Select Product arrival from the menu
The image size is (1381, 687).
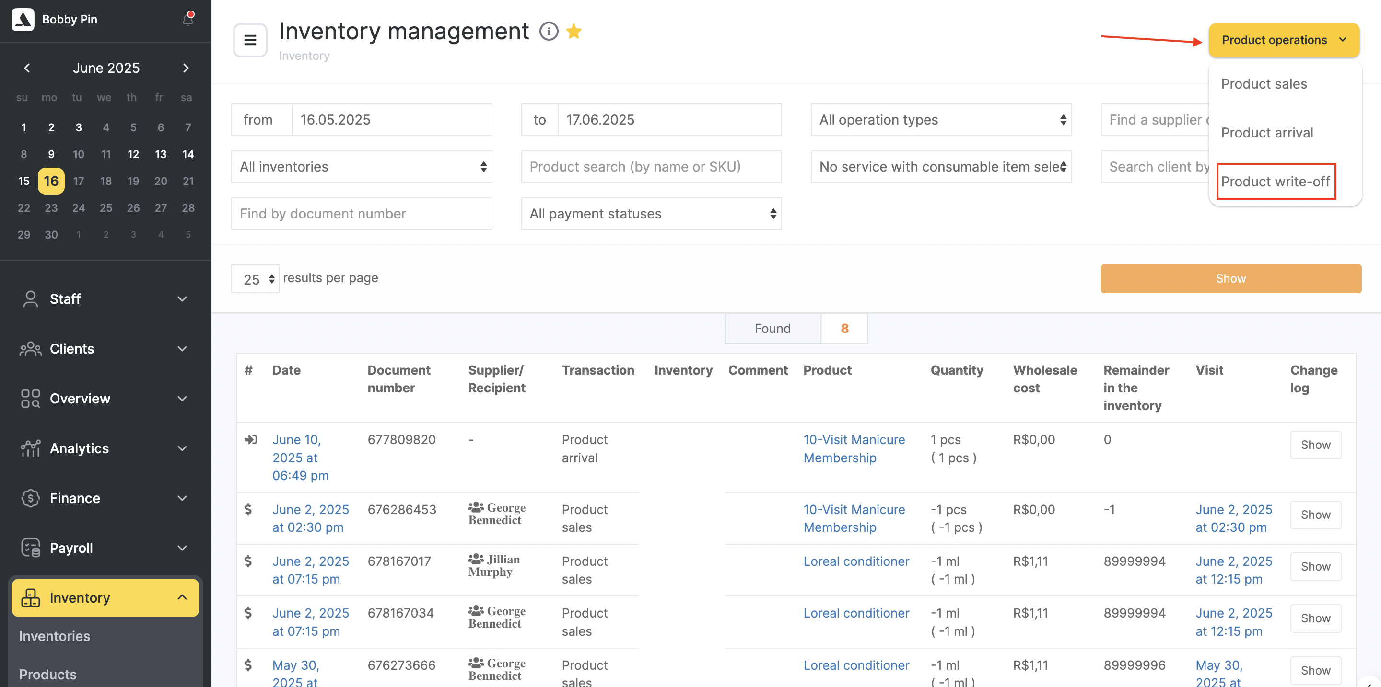point(1267,132)
